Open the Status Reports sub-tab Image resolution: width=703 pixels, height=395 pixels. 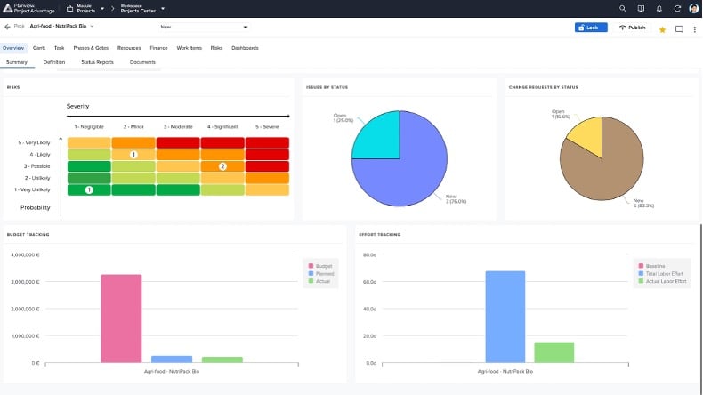point(97,62)
